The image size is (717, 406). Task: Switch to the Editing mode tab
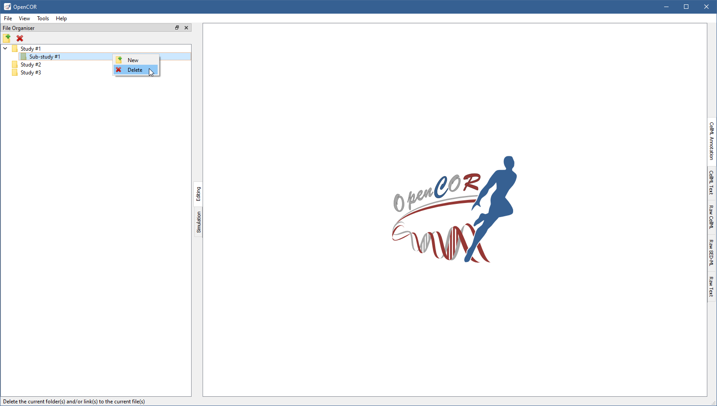coord(198,194)
